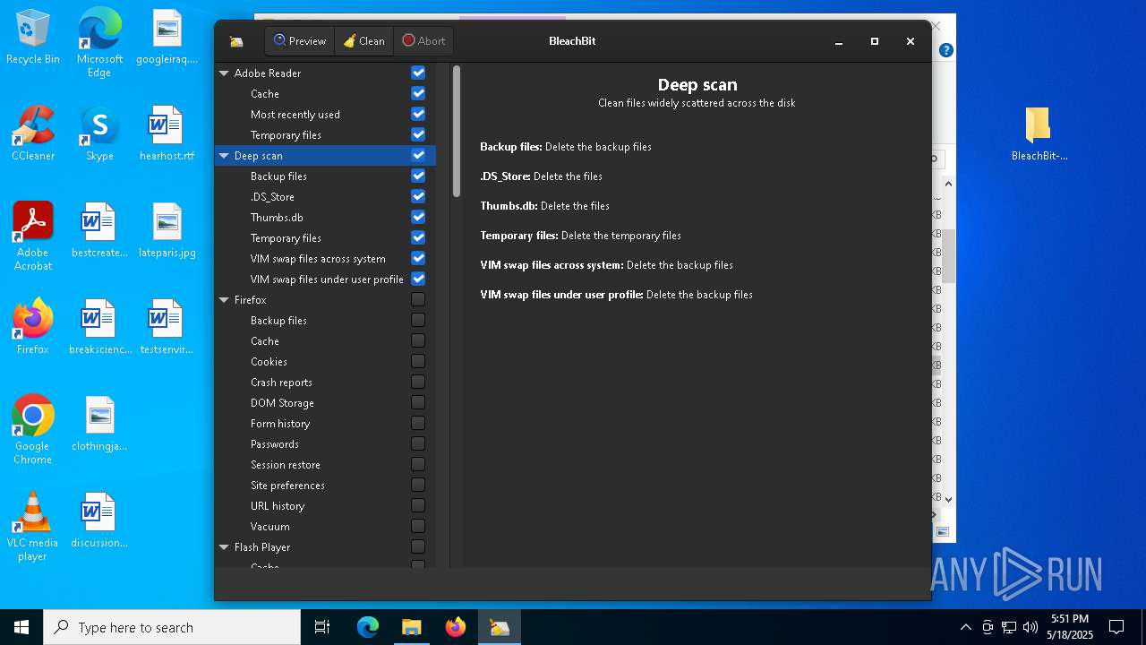
Task: Open the BleachBit folder on desktop
Action: point(1039,133)
